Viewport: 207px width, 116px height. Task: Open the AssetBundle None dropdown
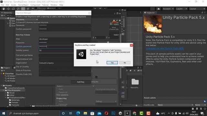175,105
